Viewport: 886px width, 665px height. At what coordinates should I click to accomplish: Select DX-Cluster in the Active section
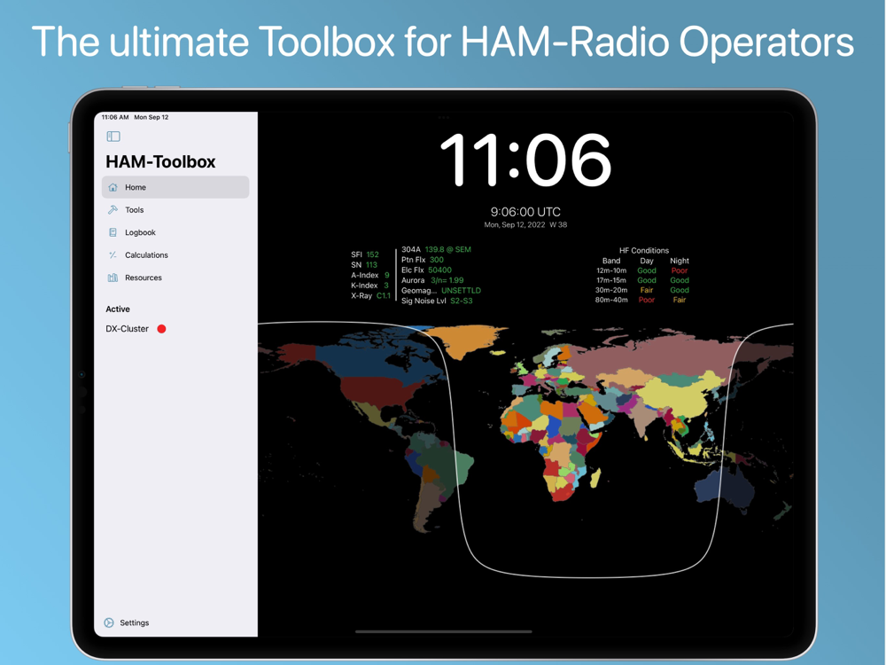point(128,329)
